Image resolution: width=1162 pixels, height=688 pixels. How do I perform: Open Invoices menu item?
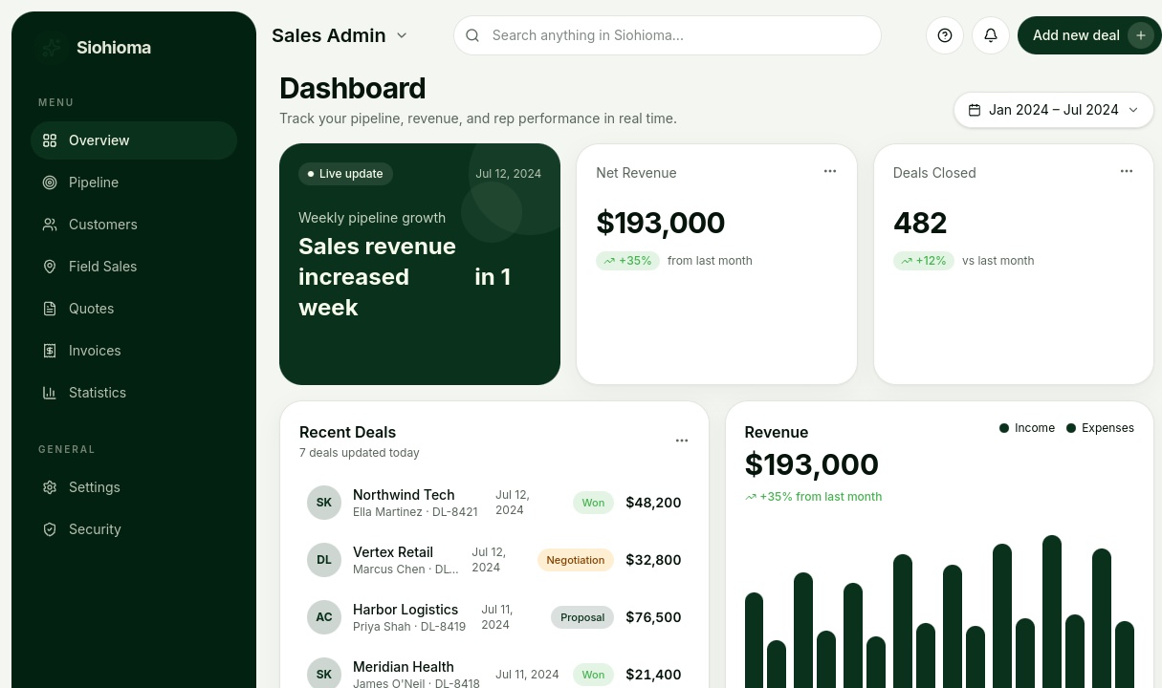tap(134, 351)
